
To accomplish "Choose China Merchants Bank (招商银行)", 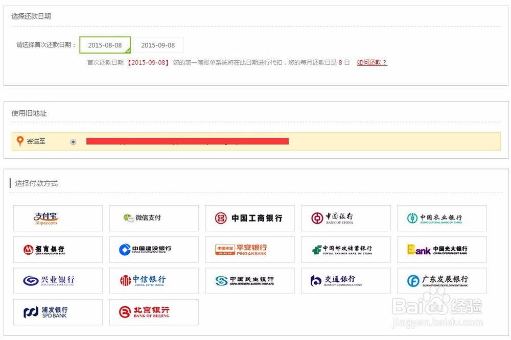I will [x=57, y=249].
